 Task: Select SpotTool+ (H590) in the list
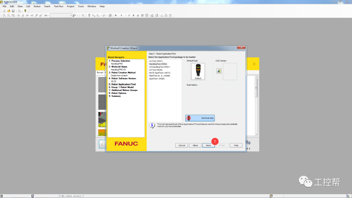pos(157,78)
